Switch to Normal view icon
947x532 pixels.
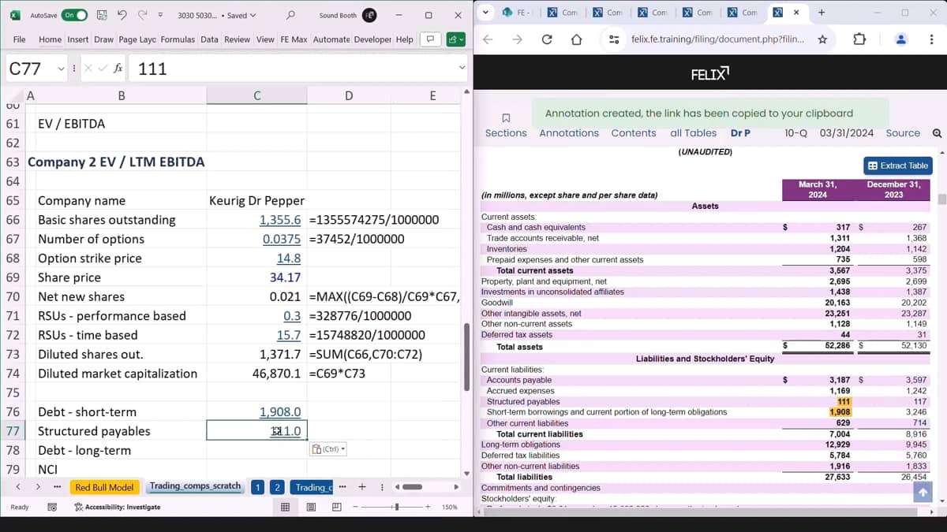coord(285,507)
